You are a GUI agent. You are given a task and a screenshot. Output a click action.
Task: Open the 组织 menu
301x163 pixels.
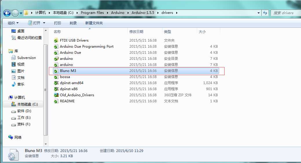coord(13,23)
